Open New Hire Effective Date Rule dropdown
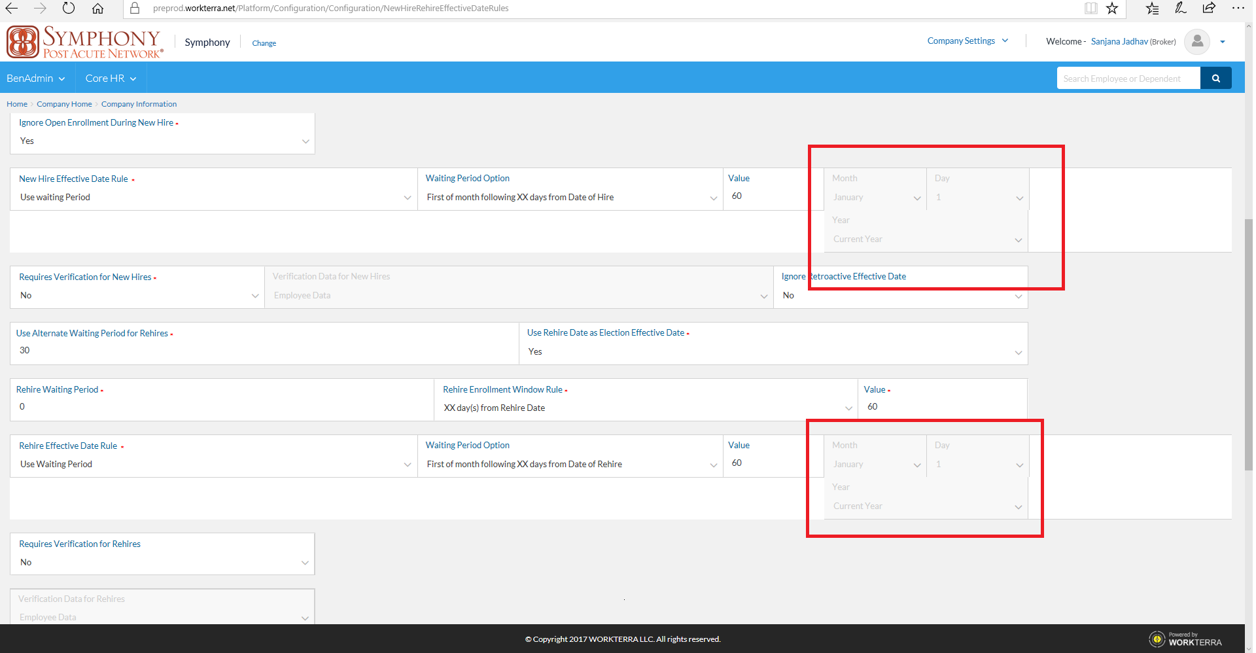 (214, 198)
